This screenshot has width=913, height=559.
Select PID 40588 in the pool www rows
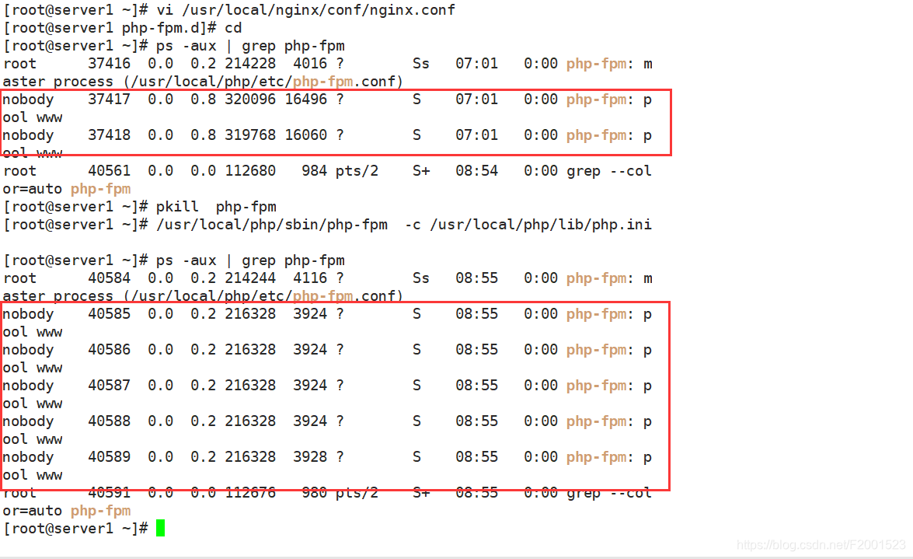point(110,421)
